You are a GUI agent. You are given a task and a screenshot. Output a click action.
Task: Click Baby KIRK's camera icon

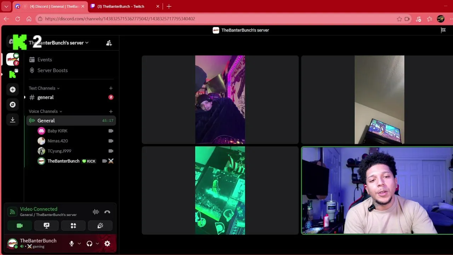click(111, 131)
